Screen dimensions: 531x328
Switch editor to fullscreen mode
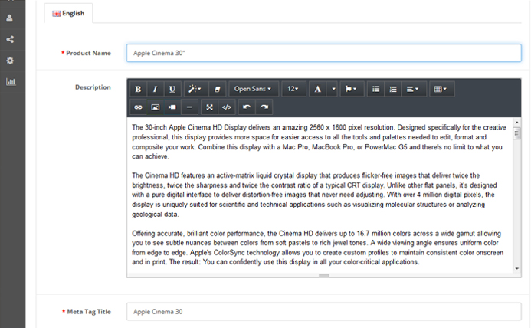click(210, 107)
